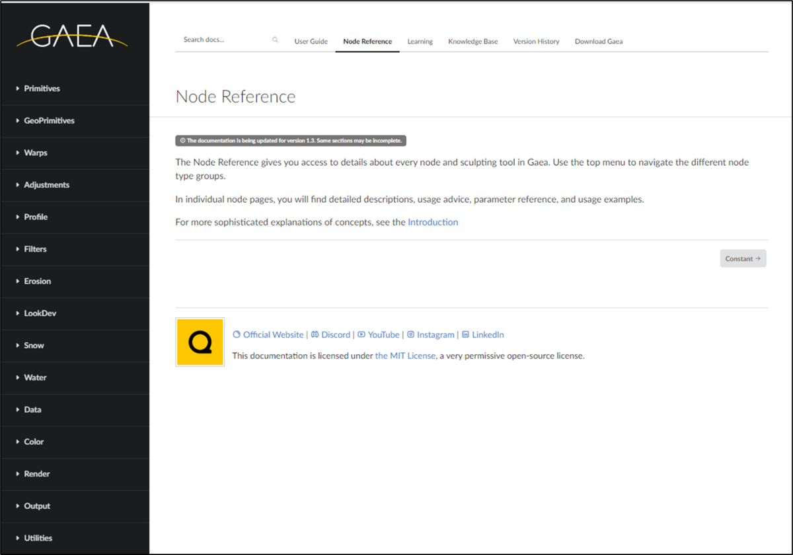
Task: Follow the Introduction link
Action: point(433,222)
